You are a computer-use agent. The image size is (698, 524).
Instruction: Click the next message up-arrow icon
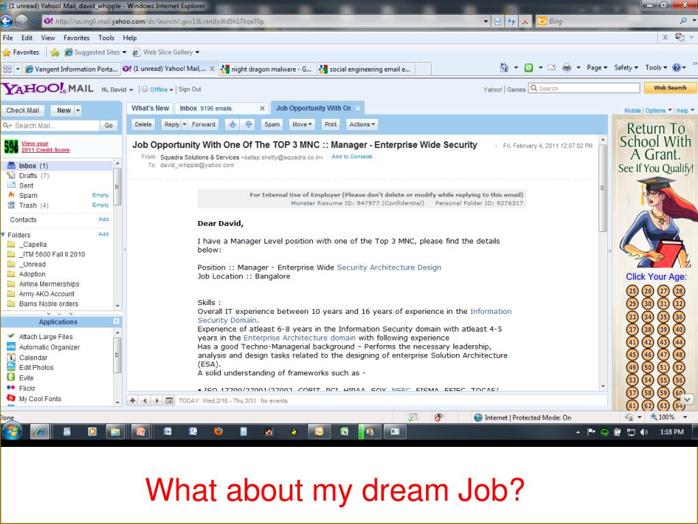pos(248,124)
